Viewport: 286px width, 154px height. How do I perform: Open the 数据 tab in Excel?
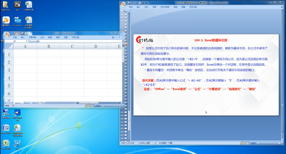(x=50, y=37)
